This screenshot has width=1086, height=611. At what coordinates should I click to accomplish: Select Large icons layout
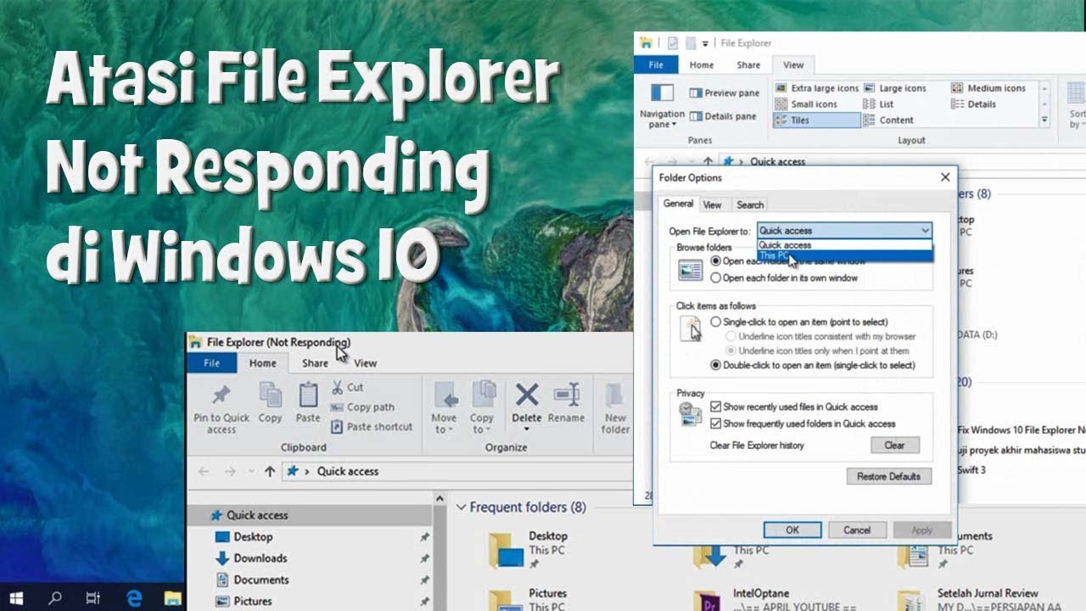pyautogui.click(x=894, y=87)
